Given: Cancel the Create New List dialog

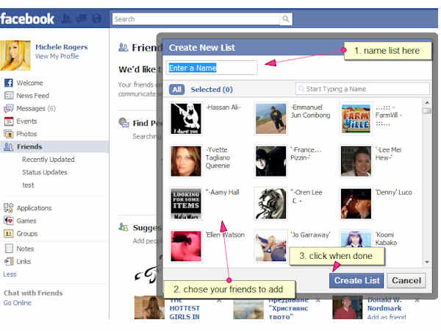Looking at the screenshot, I should [406, 280].
